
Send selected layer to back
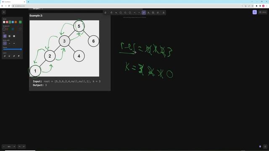[x=5, y=56]
